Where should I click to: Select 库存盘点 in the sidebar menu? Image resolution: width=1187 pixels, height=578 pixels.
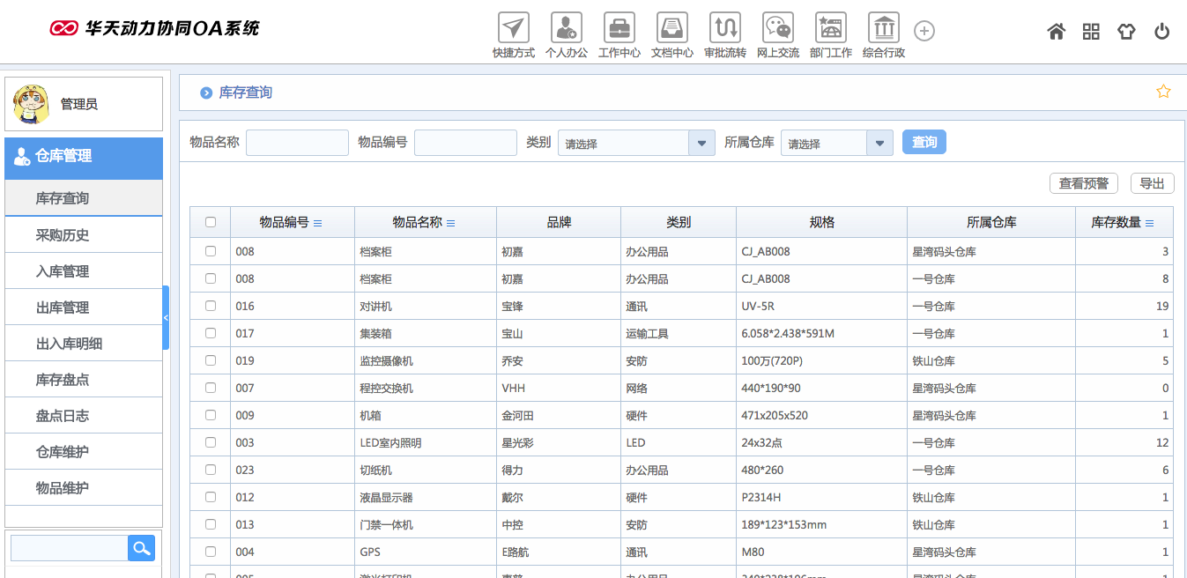63,380
